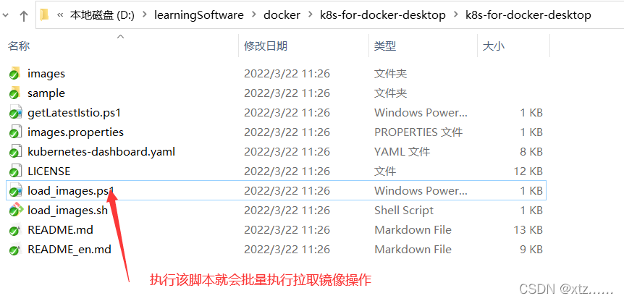624x301 pixels.
Task: Click the README.md markdown file icon
Action: [15, 230]
